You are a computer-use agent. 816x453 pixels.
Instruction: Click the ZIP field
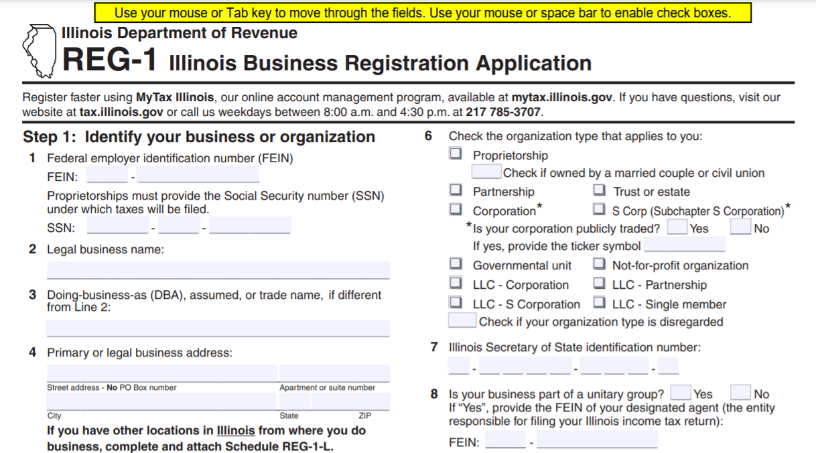point(351,401)
